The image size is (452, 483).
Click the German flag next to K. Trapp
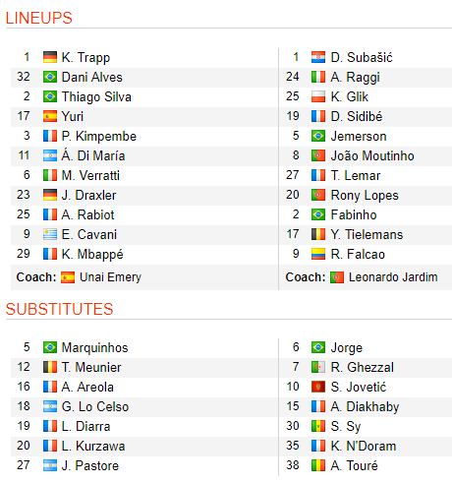(50, 57)
